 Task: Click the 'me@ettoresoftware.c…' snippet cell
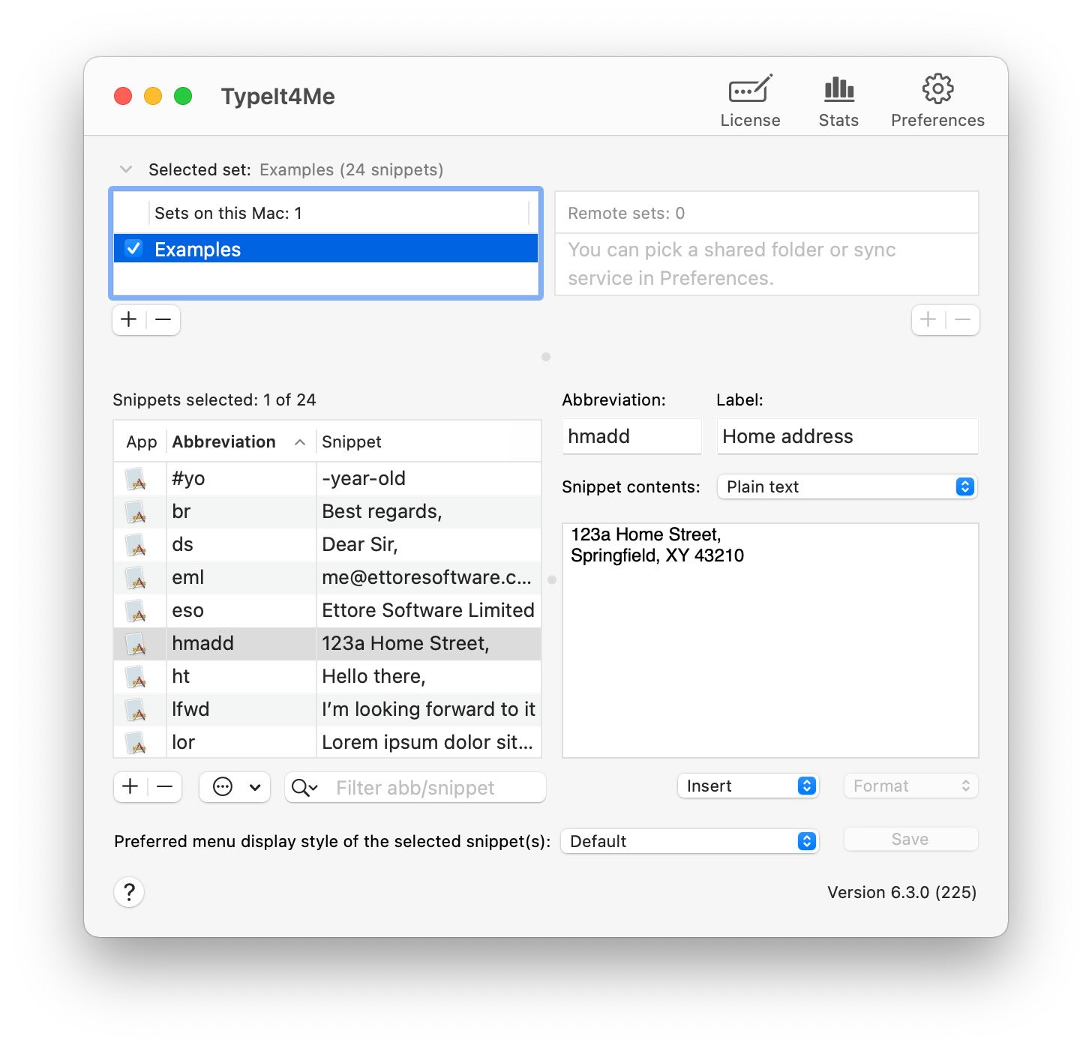428,577
